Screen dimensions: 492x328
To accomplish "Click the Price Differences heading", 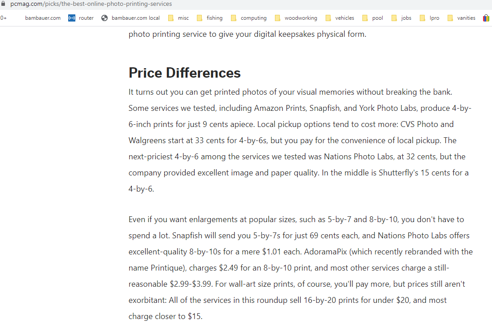I will [185, 73].
